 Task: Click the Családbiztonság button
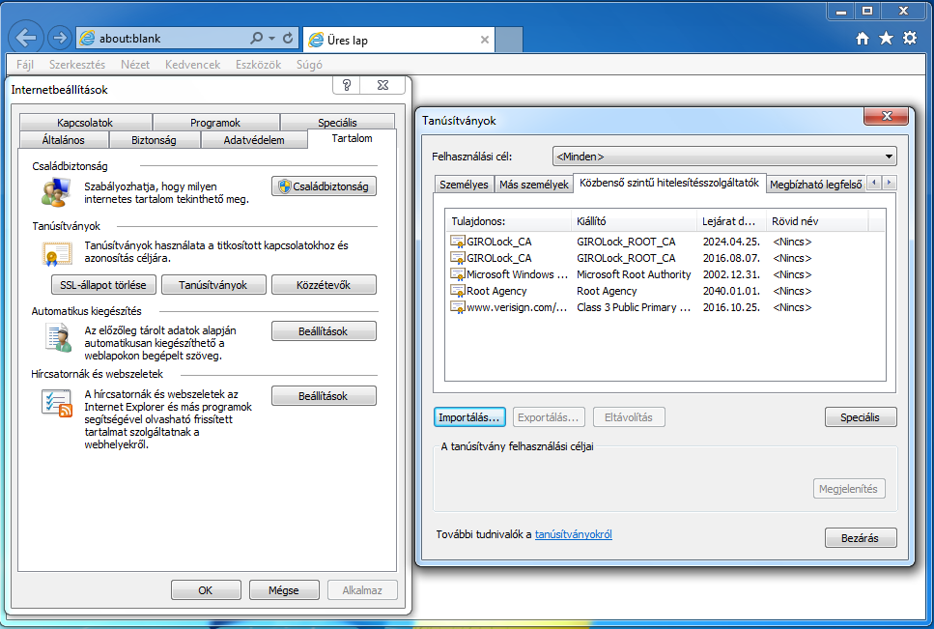point(324,186)
